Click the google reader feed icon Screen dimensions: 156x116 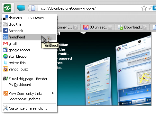[5, 50]
